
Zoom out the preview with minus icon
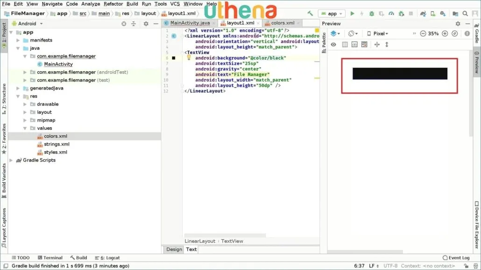coord(423,34)
